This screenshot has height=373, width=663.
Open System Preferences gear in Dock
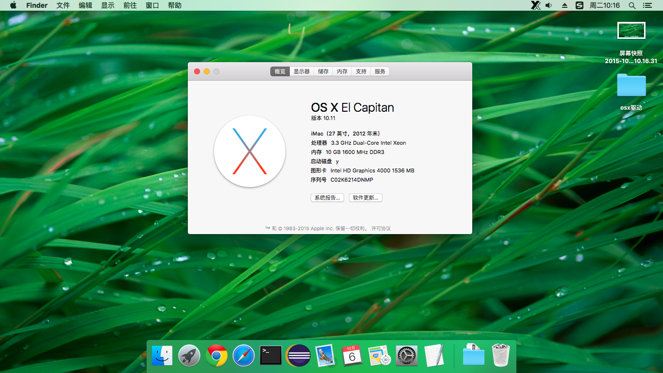point(407,356)
